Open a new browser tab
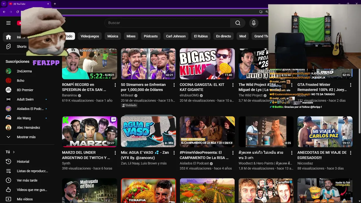Viewport: 361px width, 203px height. click(x=55, y=4)
